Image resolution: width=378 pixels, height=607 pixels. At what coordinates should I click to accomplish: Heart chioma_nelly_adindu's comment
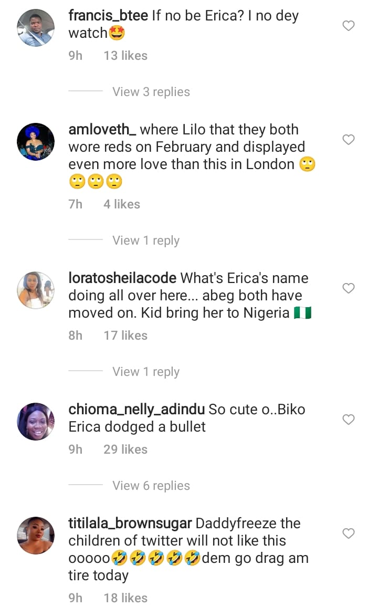tap(349, 420)
